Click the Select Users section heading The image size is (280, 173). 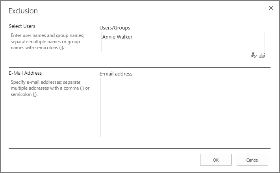coord(22,26)
